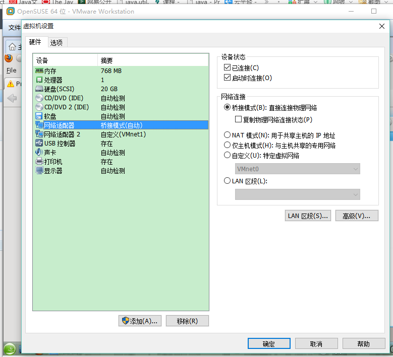Click the processor (处理器) device icon
The image size is (393, 357).
[x=39, y=80]
